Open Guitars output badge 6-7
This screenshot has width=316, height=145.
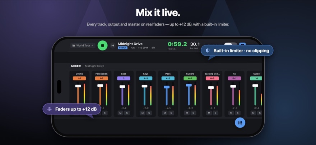(x=190, y=78)
